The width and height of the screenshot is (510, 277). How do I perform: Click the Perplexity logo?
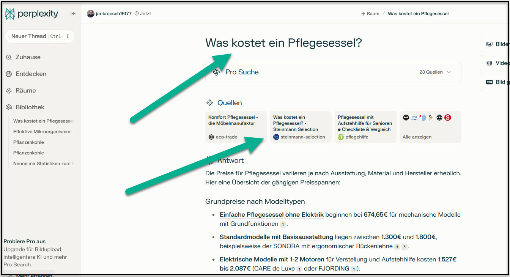point(31,14)
